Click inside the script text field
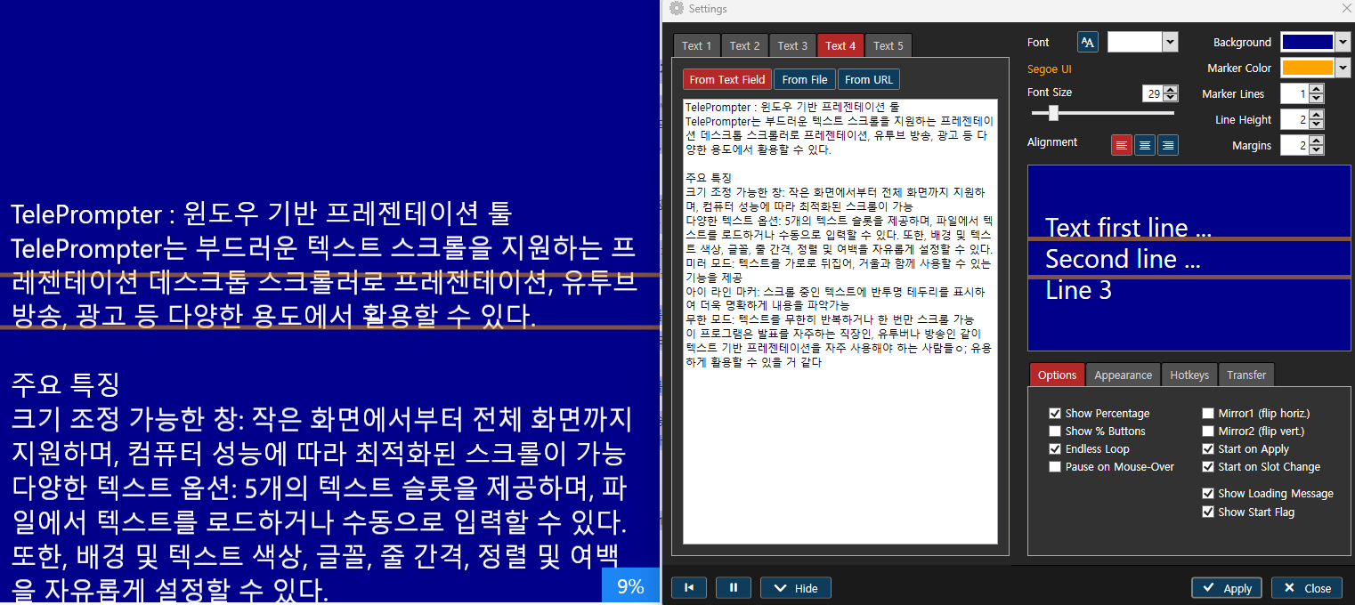Viewport: 1355px width, 605px height. pos(840,320)
